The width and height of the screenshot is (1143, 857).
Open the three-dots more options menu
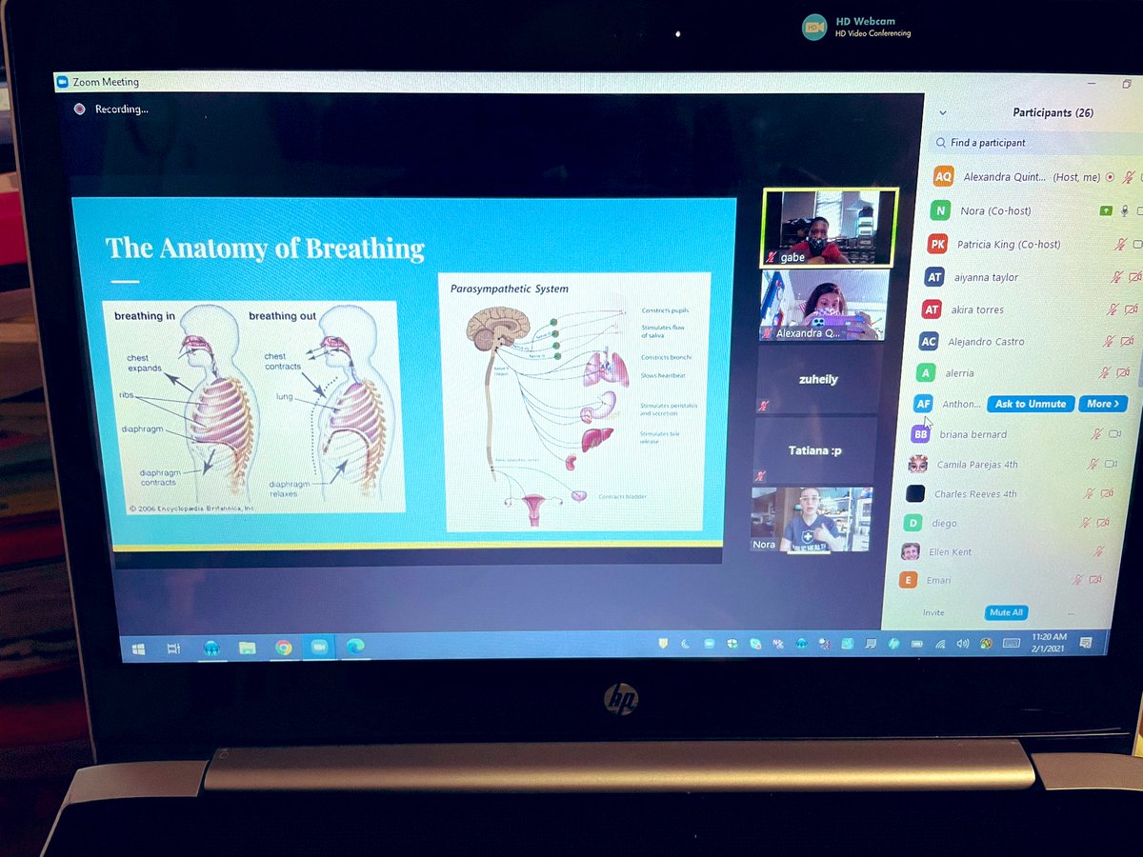pos(1071,613)
